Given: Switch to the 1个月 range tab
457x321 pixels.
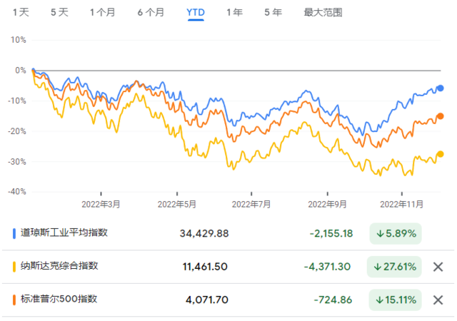Looking at the screenshot, I should coord(102,13).
